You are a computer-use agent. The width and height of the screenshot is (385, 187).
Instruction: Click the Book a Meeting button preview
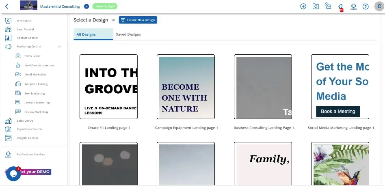click(x=338, y=112)
